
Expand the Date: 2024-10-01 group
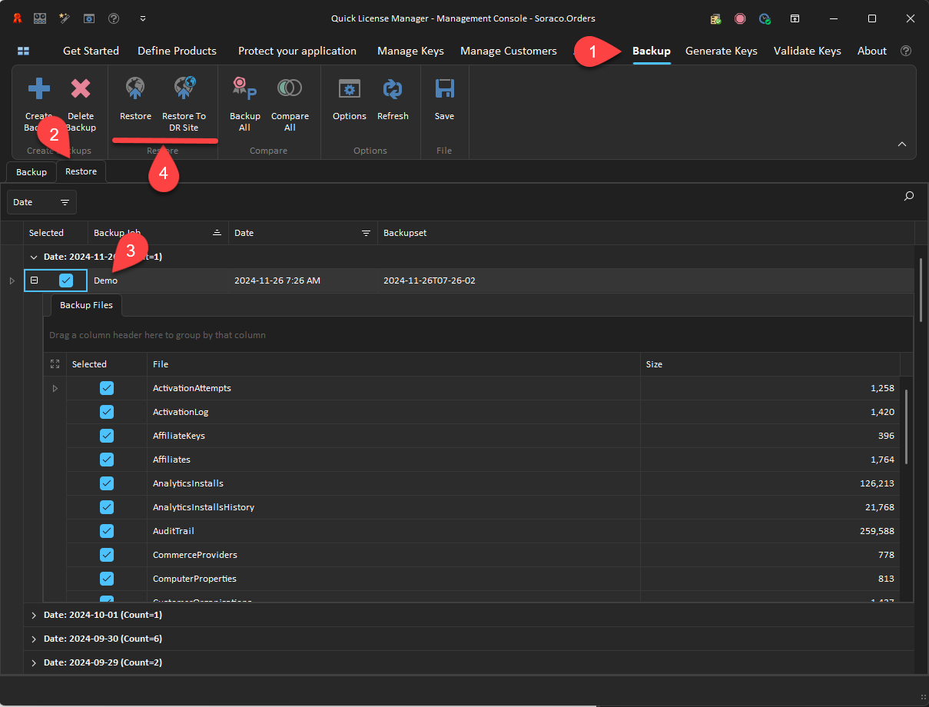34,616
